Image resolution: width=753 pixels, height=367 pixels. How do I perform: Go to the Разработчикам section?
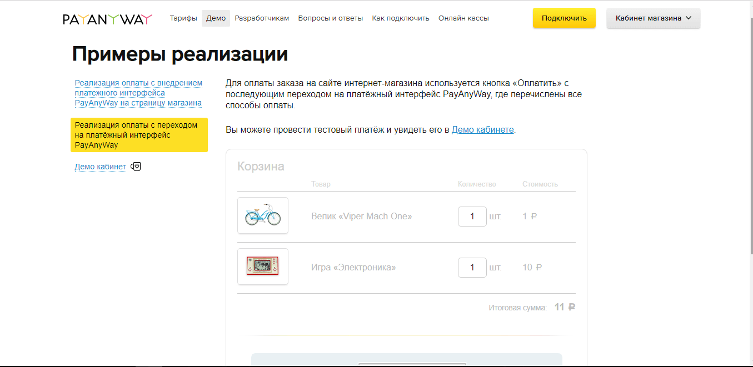262,18
